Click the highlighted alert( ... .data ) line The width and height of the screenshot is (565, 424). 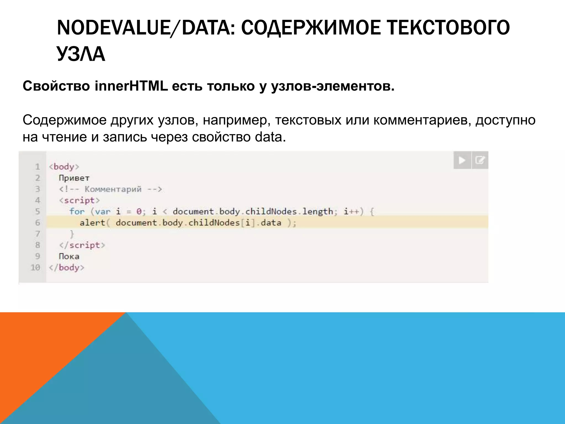[x=267, y=222]
